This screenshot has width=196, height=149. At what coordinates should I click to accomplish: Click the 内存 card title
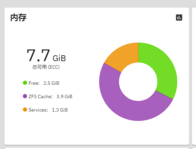tap(18, 18)
